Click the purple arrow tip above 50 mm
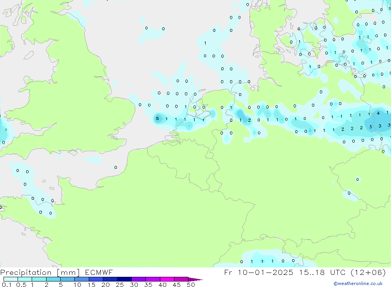This screenshot has height=287, width=391. (x=196, y=279)
